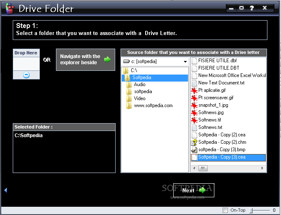The height and width of the screenshot is (215, 281).
Task: Select the Softpedia folder in tree
Action: click(155, 77)
